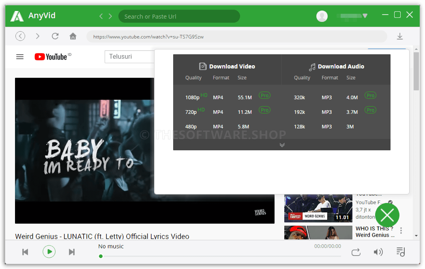Viewport: 425px width, 269px height.
Task: Click the circled browser back button
Action: pos(20,36)
